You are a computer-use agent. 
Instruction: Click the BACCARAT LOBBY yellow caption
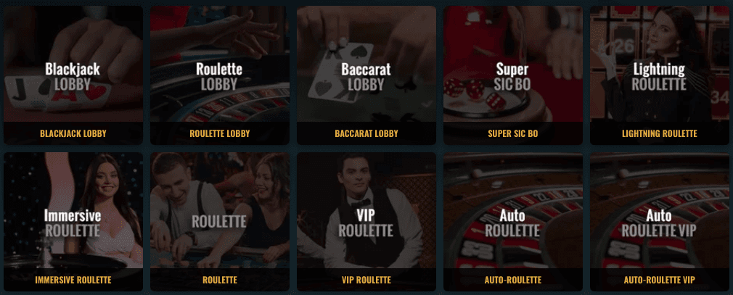[366, 133]
